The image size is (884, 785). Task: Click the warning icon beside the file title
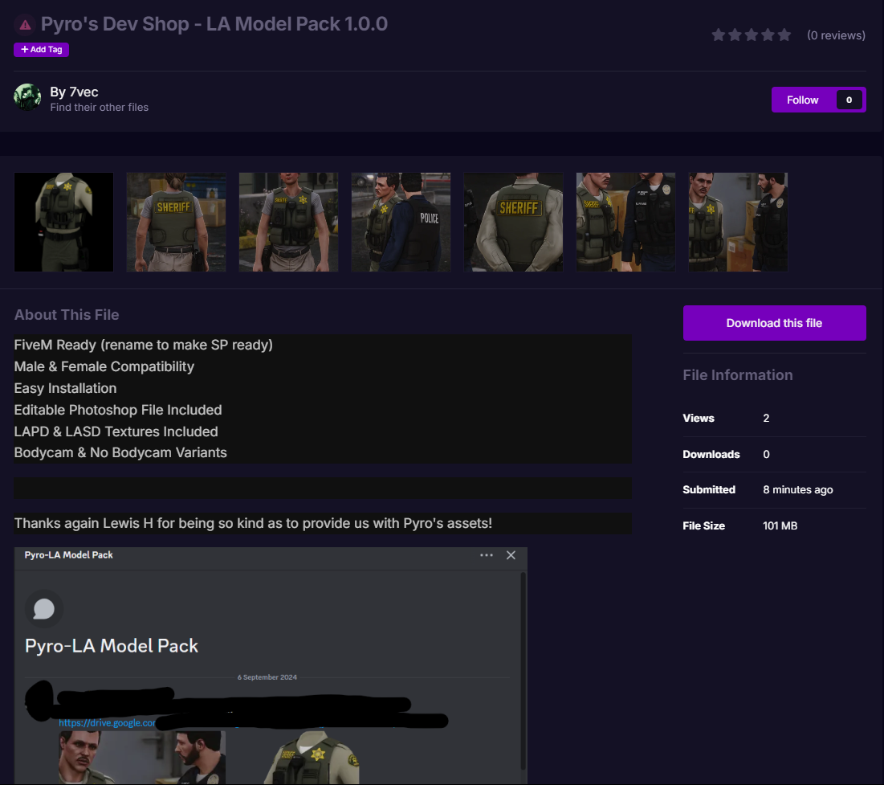coord(25,24)
